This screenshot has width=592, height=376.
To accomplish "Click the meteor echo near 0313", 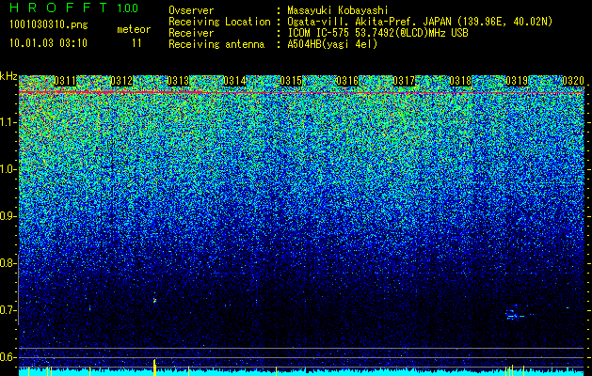I will (x=154, y=300).
